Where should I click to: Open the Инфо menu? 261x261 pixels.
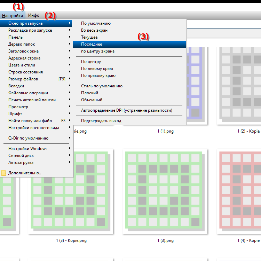pyautogui.click(x=34, y=15)
